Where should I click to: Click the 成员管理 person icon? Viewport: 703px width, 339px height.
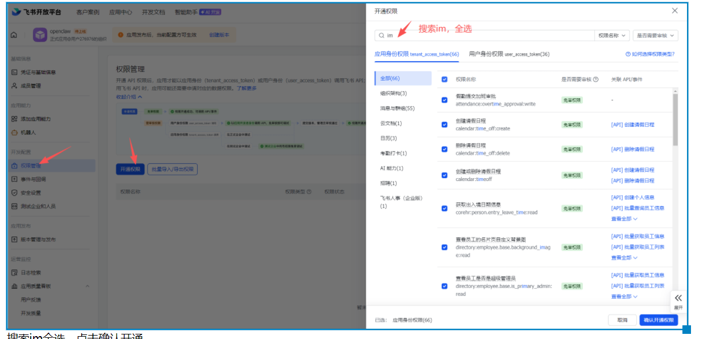[15, 86]
